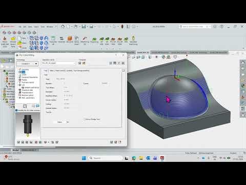This screenshot has width=246, height=185.
Task: Open the Operation name combo box arrow
Action: (x=74, y=63)
